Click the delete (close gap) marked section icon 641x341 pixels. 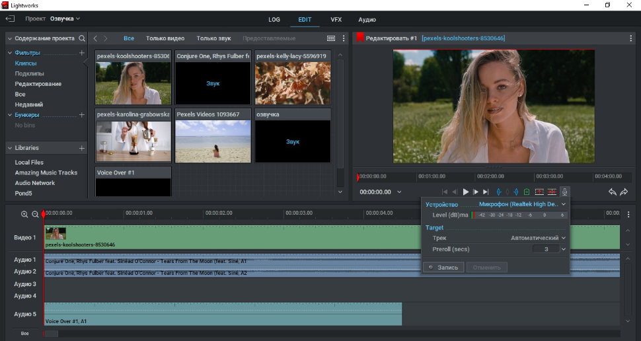coord(552,192)
